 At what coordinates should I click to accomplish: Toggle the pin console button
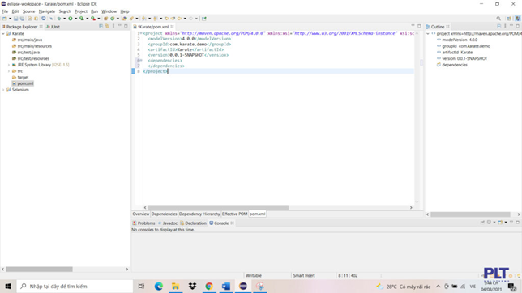(x=482, y=222)
